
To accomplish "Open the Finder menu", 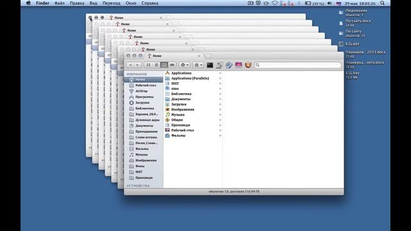I will 42,3.
